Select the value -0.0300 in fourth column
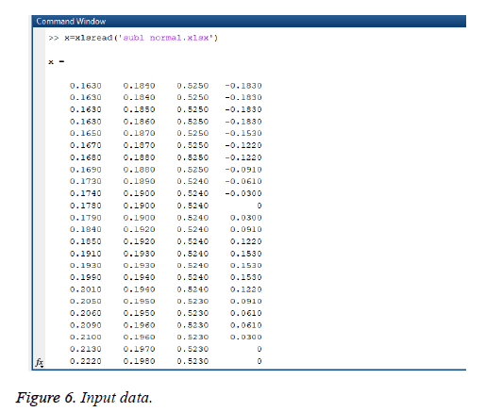Screen dimensions: 486x412 pyautogui.click(x=243, y=193)
